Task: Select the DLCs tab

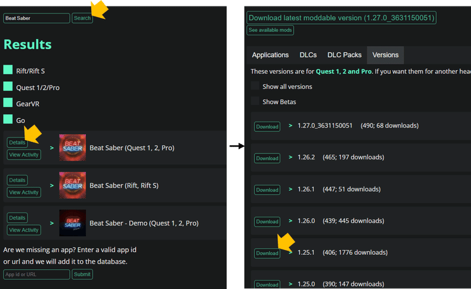Action: point(308,55)
